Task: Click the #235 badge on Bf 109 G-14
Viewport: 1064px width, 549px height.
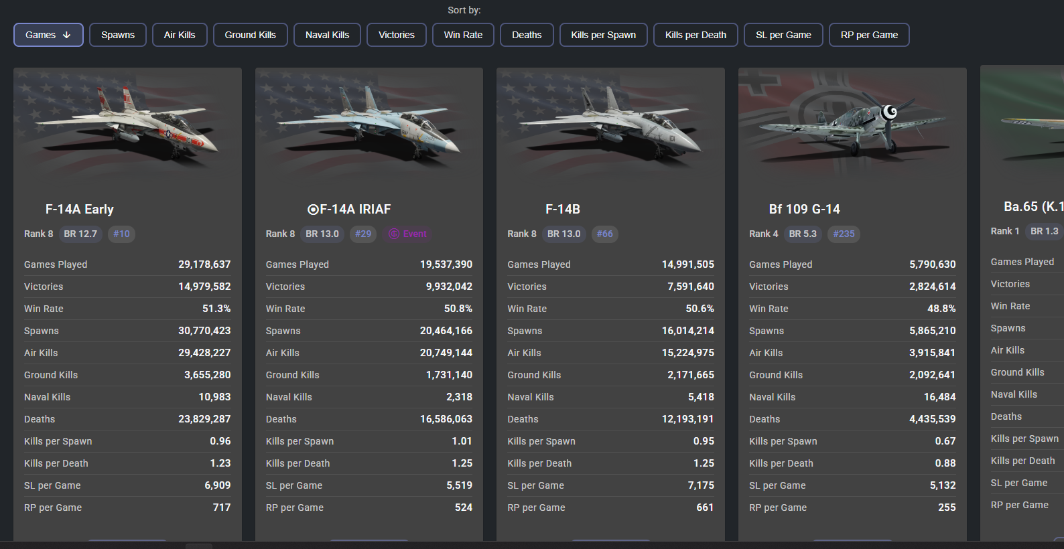Action: coord(844,234)
